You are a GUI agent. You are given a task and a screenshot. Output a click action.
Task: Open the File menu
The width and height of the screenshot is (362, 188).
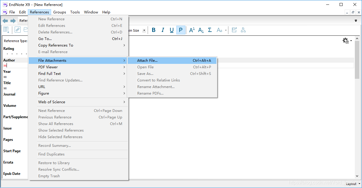12,12
